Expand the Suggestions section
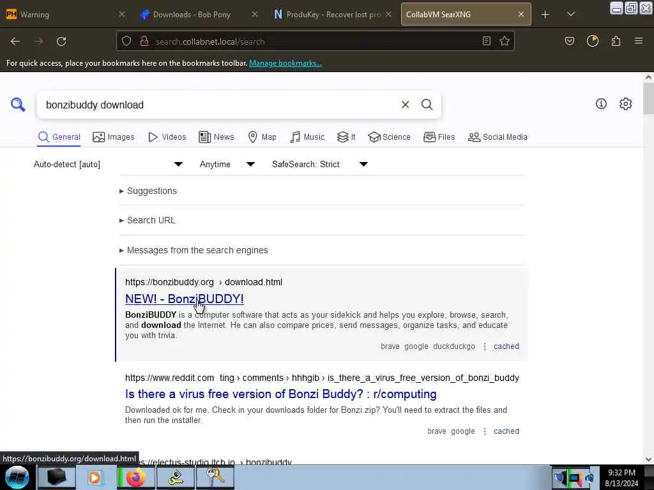The height and width of the screenshot is (490, 654). tap(148, 191)
